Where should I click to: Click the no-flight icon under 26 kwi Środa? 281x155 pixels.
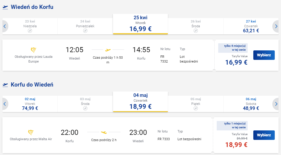(x=196, y=31)
